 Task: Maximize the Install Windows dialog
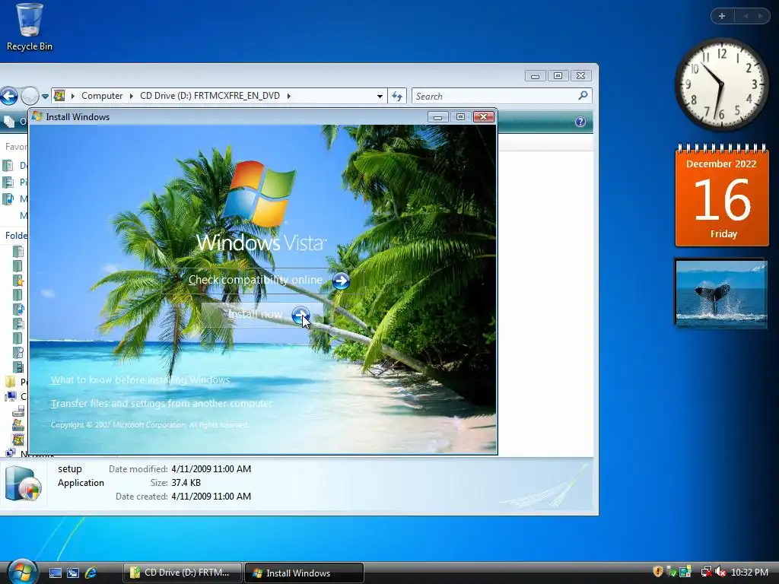pos(460,116)
